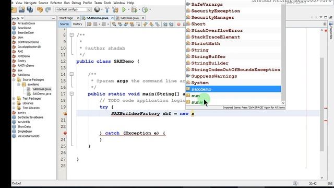The image size is (334, 188).
Task: Collapse the comment fold at line 8
Action: tap(72, 35)
